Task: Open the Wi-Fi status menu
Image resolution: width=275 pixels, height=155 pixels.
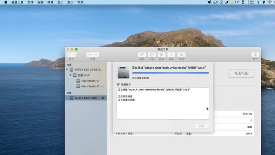Action: 270,2
